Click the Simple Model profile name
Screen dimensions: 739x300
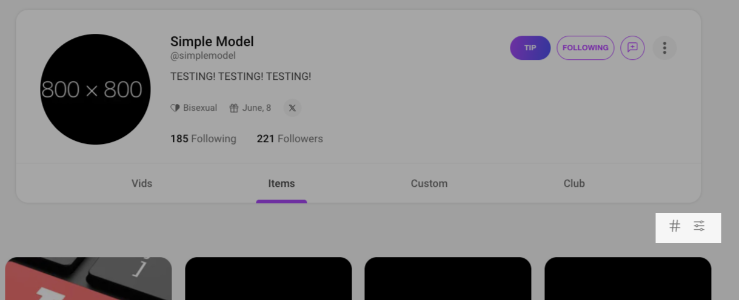click(212, 41)
